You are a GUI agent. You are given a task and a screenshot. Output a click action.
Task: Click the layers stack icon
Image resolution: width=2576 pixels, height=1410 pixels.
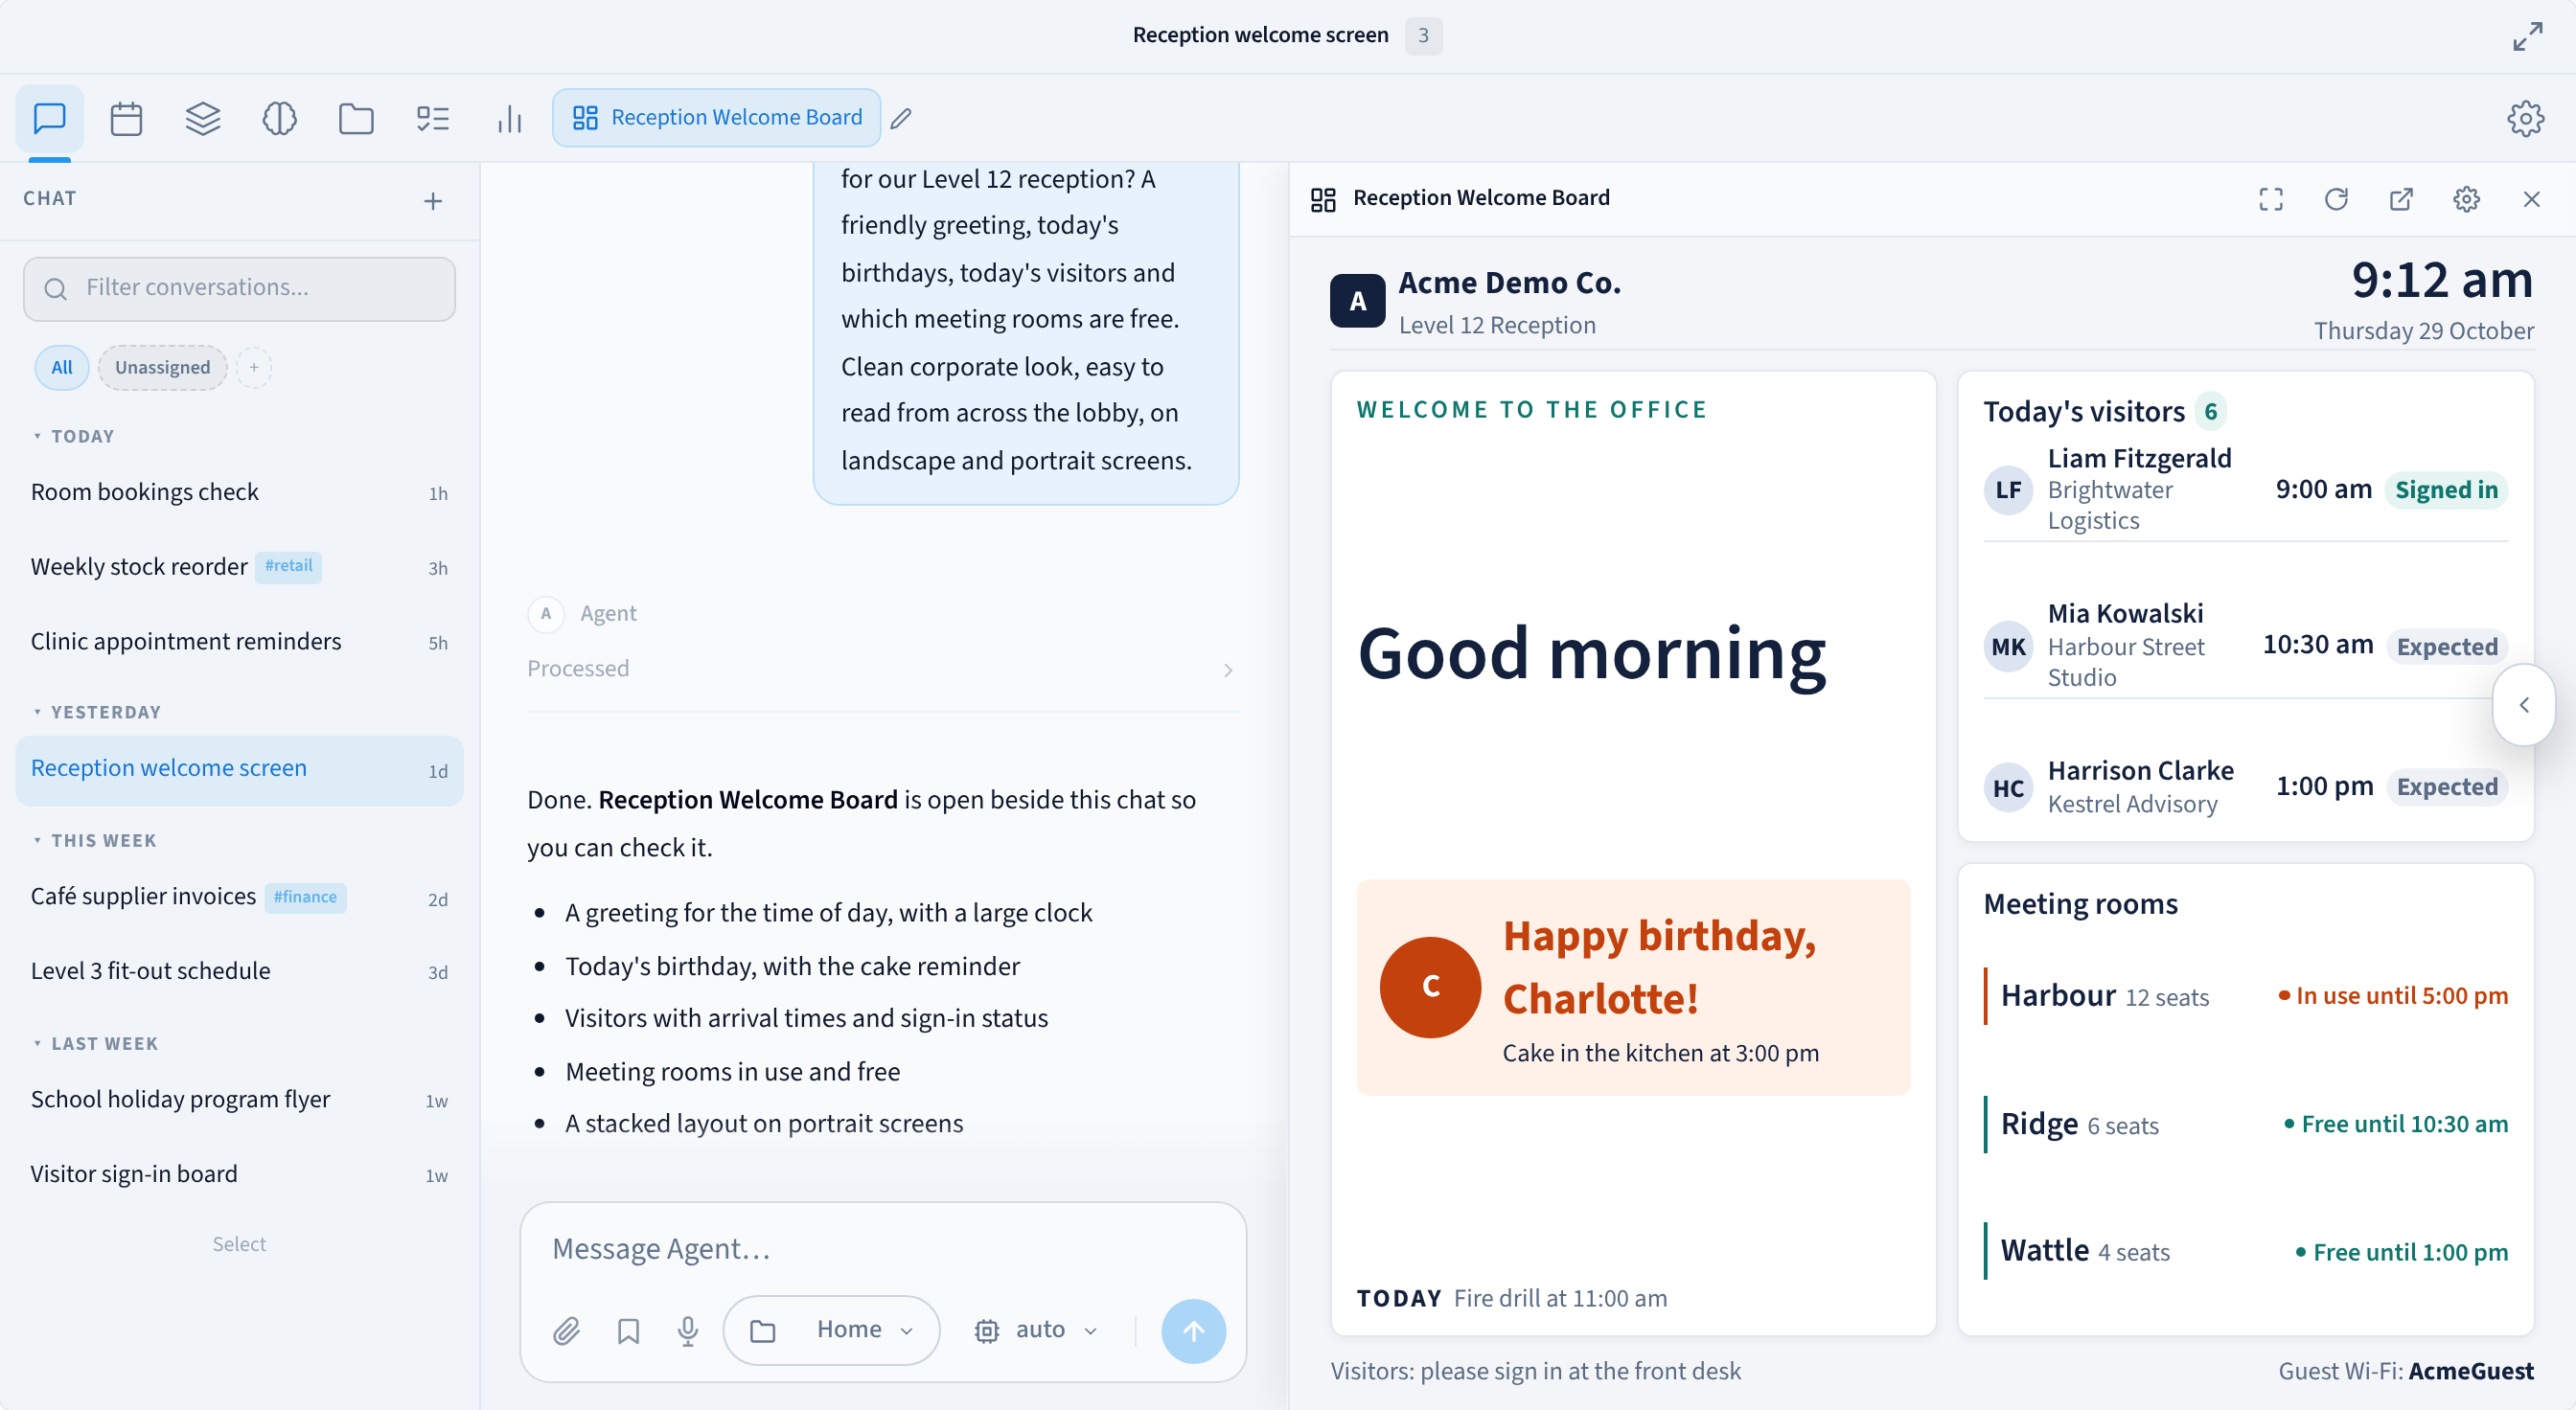203,119
